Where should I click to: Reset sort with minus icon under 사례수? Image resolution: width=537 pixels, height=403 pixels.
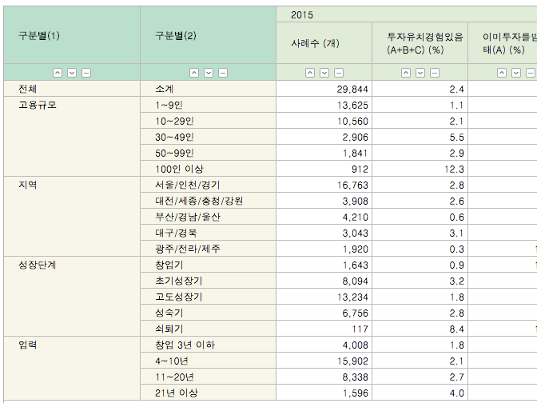coord(339,73)
